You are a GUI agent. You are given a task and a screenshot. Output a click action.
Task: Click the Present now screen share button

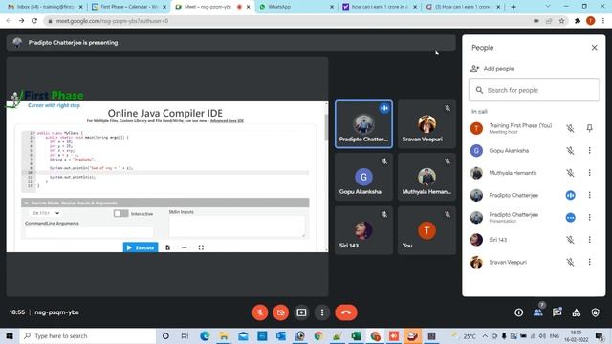point(301,312)
